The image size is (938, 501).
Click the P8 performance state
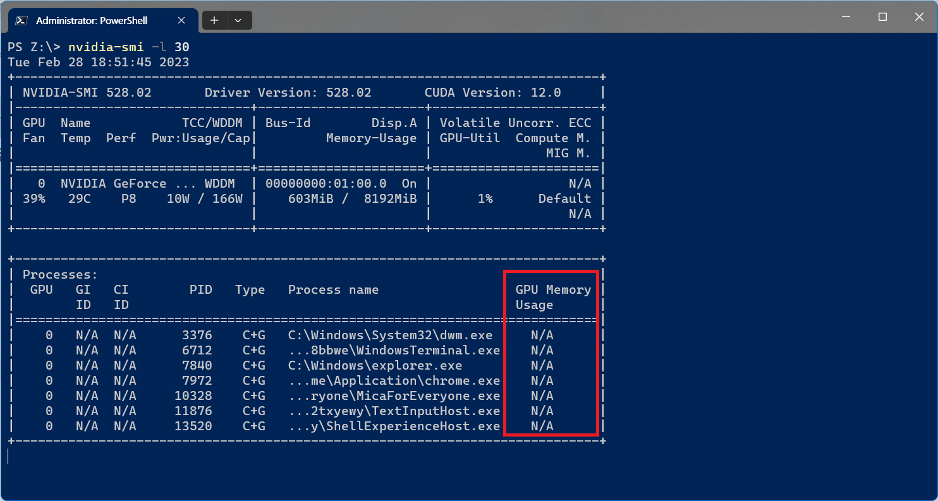pos(129,199)
